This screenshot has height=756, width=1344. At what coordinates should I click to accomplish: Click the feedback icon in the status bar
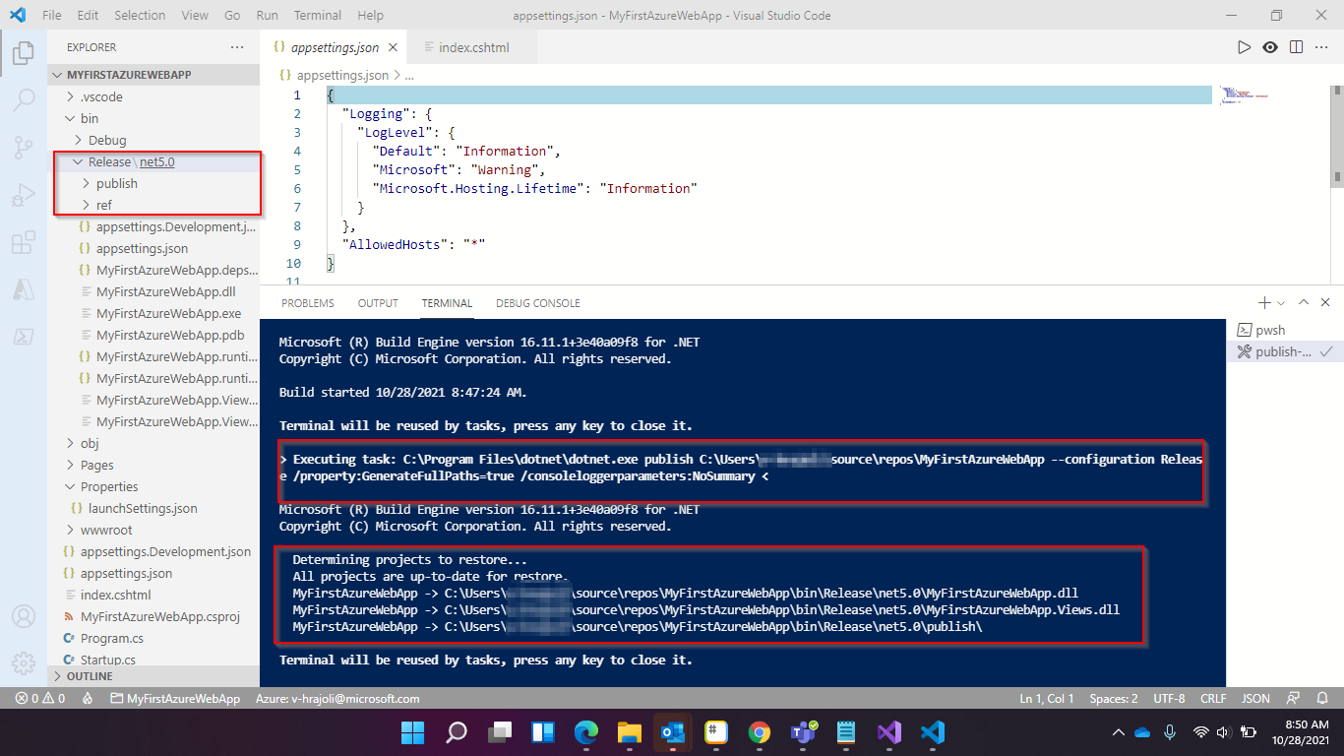click(x=1294, y=699)
